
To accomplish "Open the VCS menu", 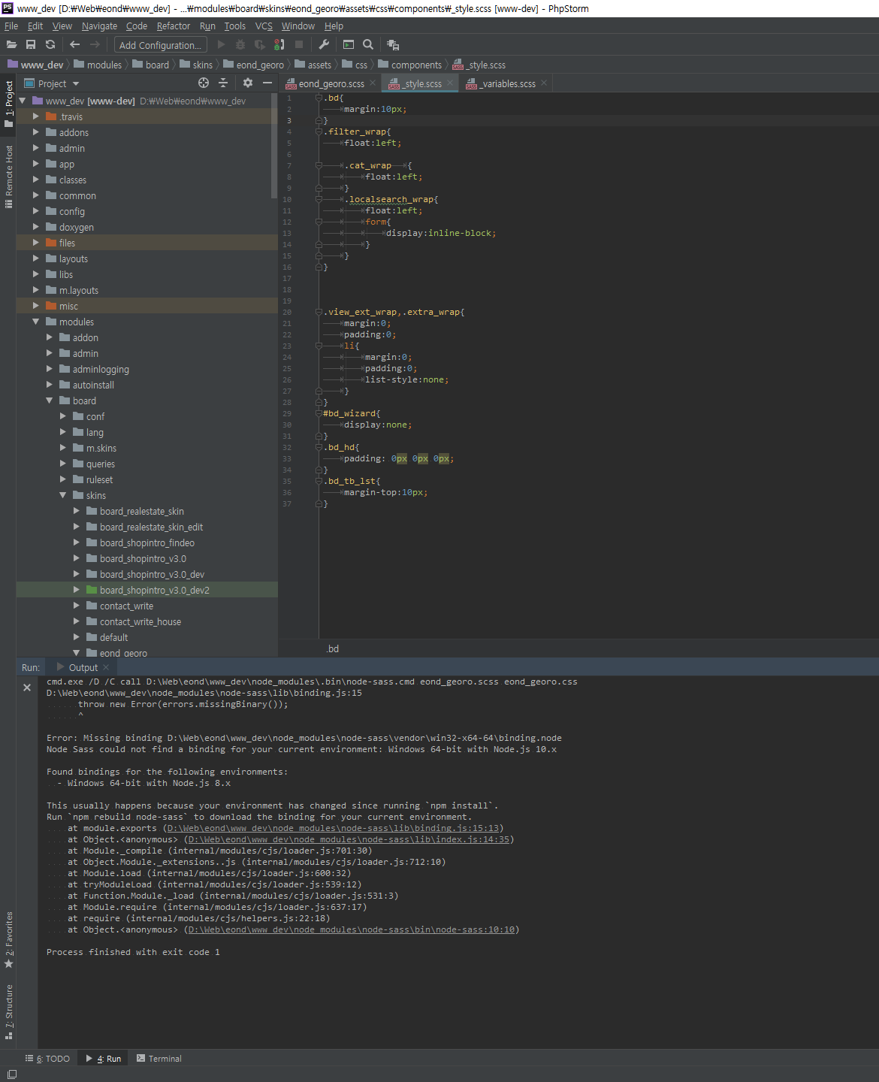I will tap(264, 26).
